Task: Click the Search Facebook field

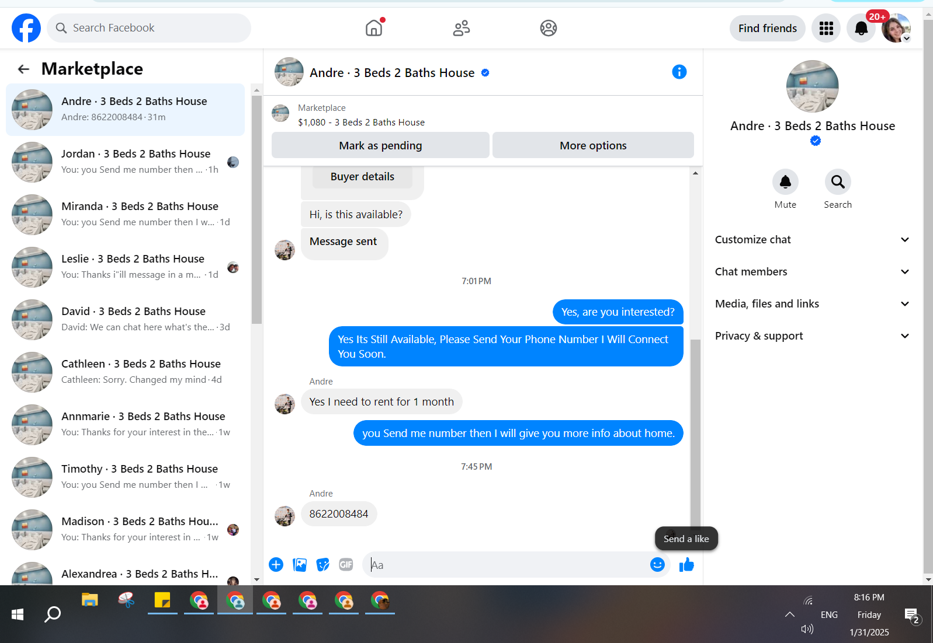Action: (x=149, y=28)
